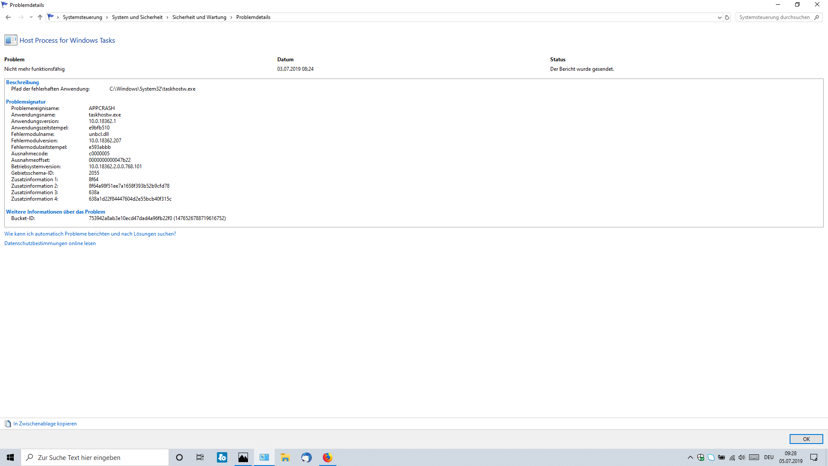Screen dimensions: 828x466
Task: Select Fehlermodulversion value 10.0.18362.207
Action: click(105, 141)
